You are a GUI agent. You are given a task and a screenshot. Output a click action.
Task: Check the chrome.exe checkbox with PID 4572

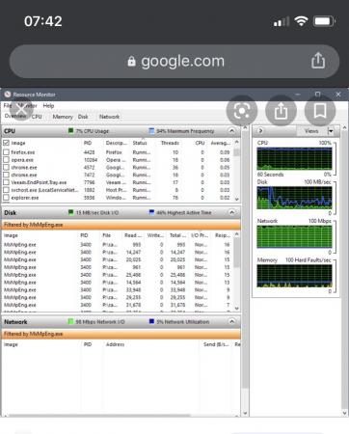(6, 167)
